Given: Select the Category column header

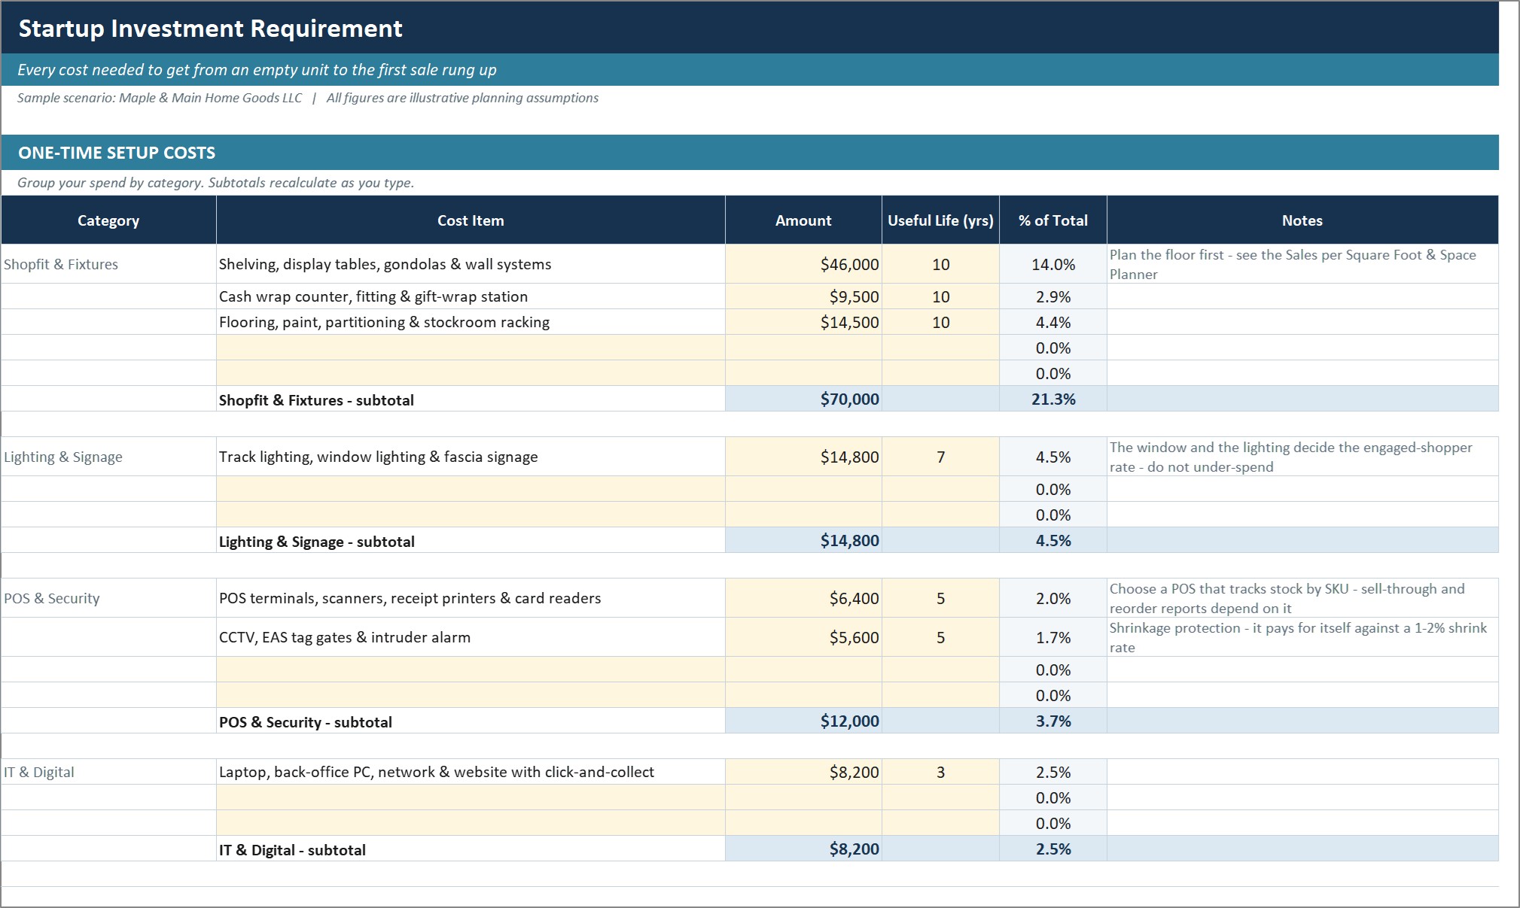Looking at the screenshot, I should pos(108,220).
